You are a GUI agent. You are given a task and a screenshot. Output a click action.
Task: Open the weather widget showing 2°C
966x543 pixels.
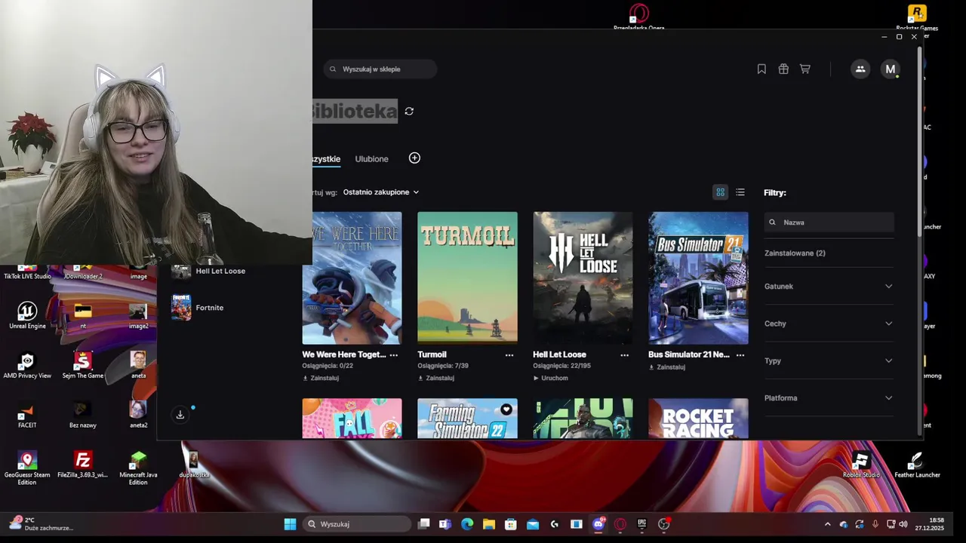(41, 524)
